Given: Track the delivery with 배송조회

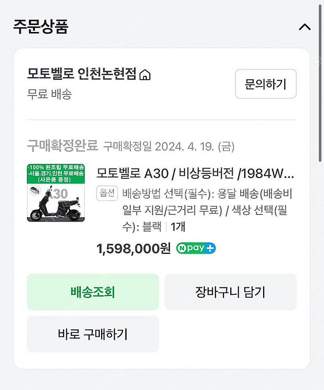Looking at the screenshot, I should tap(92, 292).
